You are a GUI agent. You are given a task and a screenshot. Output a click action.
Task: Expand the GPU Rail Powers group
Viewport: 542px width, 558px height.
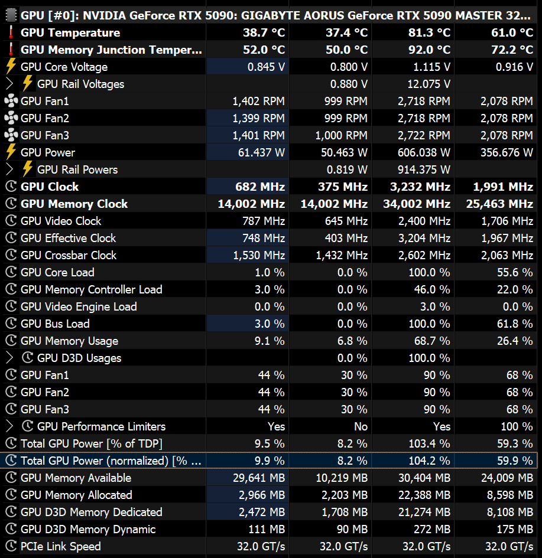click(9, 169)
